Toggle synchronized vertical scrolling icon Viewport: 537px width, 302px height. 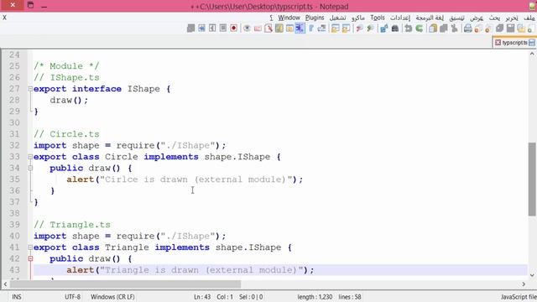click(x=346, y=29)
